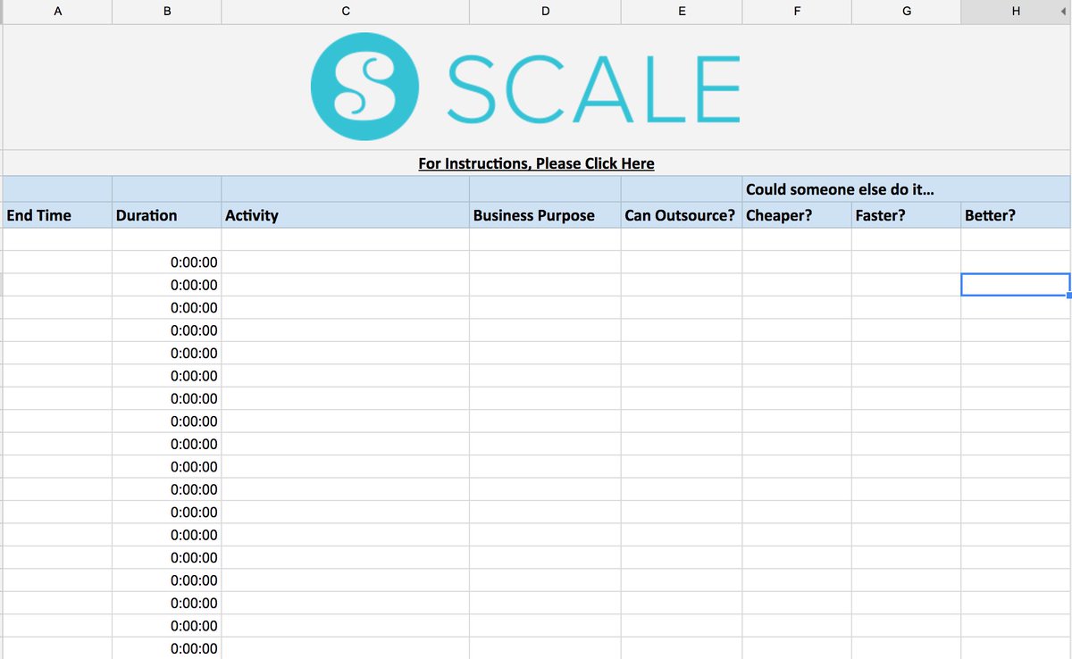1072x659 pixels.
Task: Select column G header
Action: (907, 11)
